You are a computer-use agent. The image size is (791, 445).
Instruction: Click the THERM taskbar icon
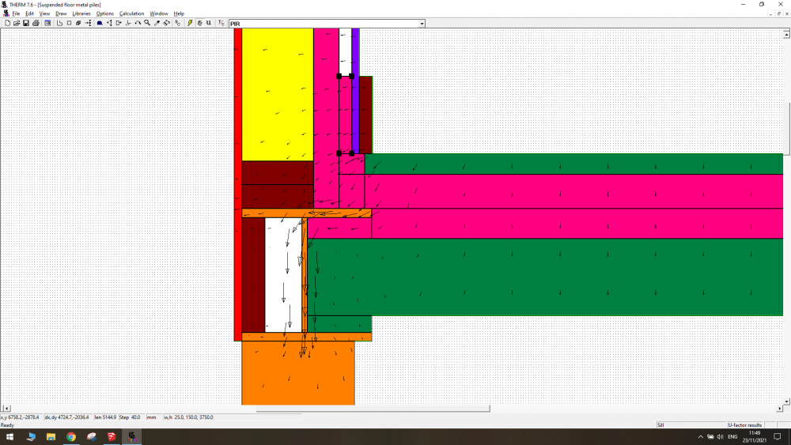[x=131, y=436]
